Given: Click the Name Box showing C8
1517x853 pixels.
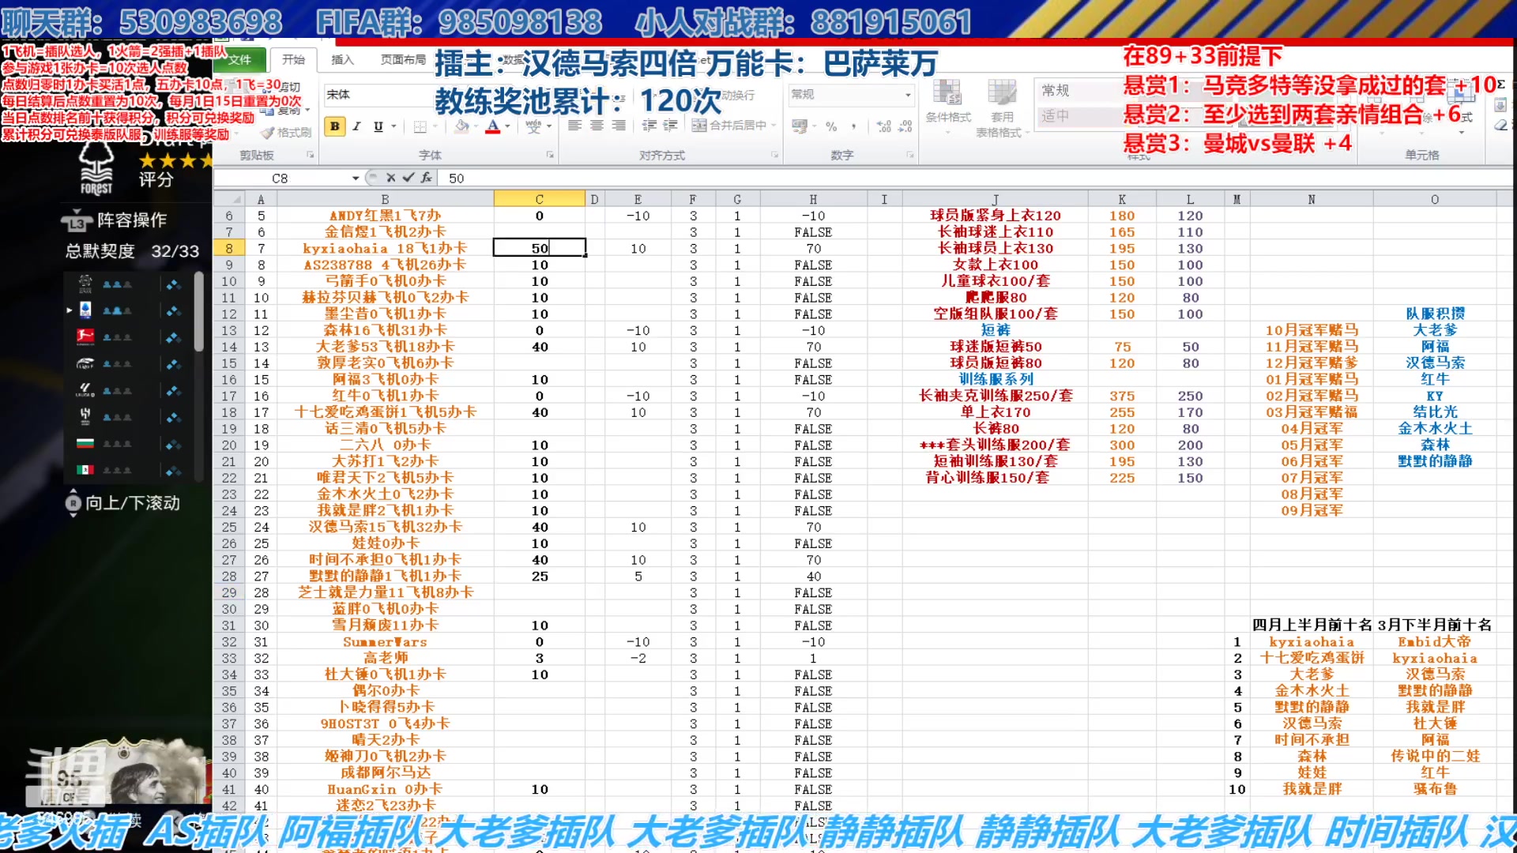Looking at the screenshot, I should point(280,178).
